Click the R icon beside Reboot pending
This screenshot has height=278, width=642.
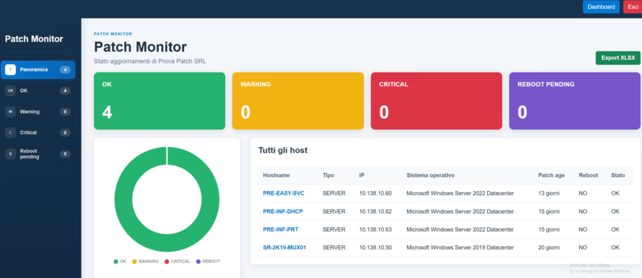10,154
